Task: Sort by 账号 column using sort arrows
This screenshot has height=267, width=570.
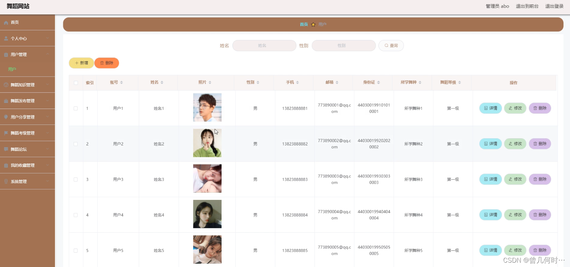Action: 121,83
